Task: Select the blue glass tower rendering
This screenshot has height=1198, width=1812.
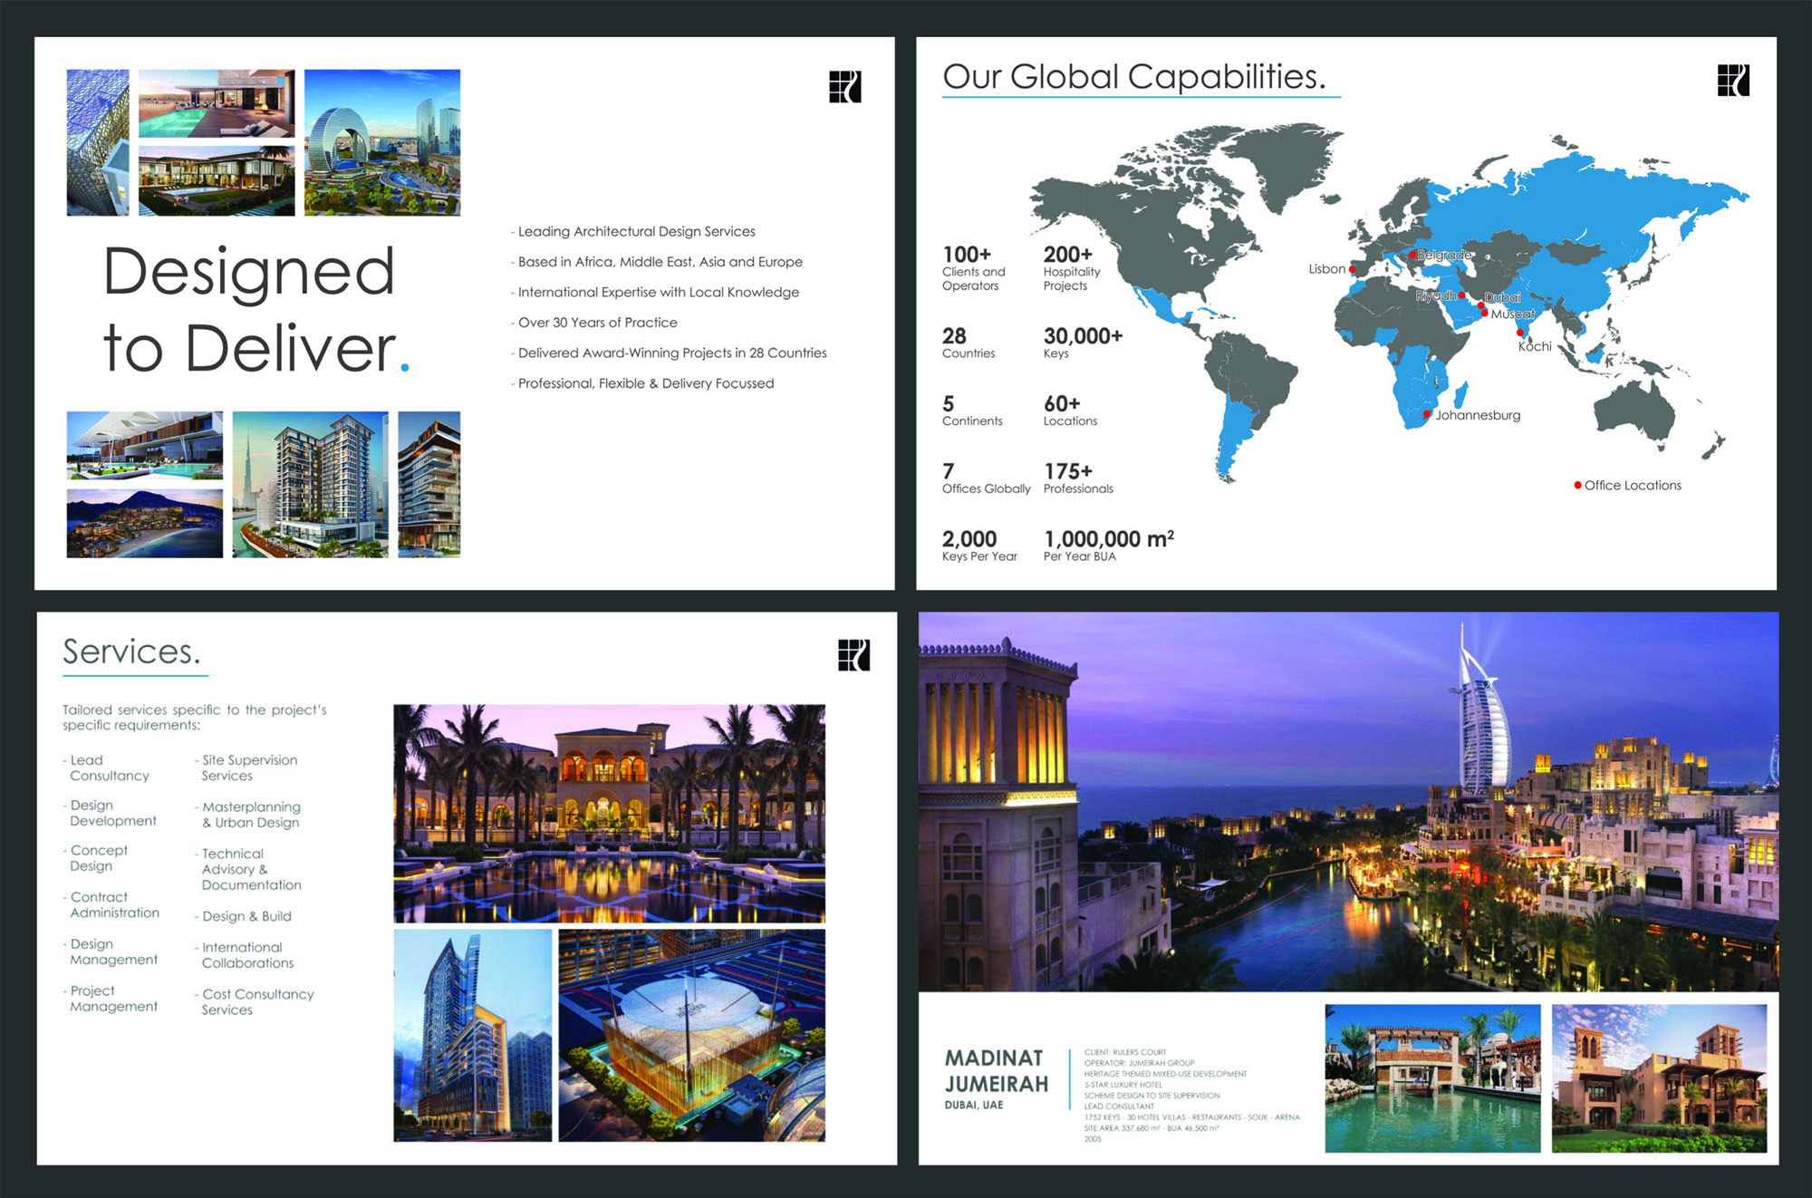Action: point(472,1034)
